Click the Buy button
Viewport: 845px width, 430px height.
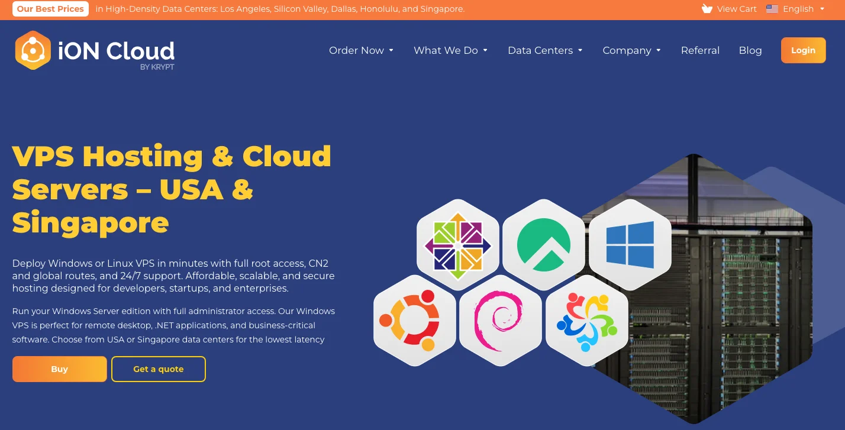click(x=60, y=369)
